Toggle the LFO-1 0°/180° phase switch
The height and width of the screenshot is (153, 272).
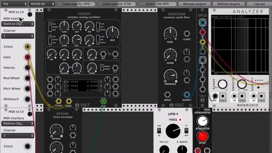[x=186, y=130]
